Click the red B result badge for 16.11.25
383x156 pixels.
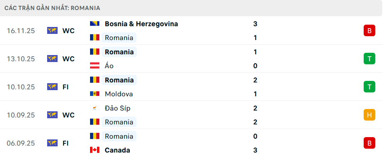click(369, 31)
